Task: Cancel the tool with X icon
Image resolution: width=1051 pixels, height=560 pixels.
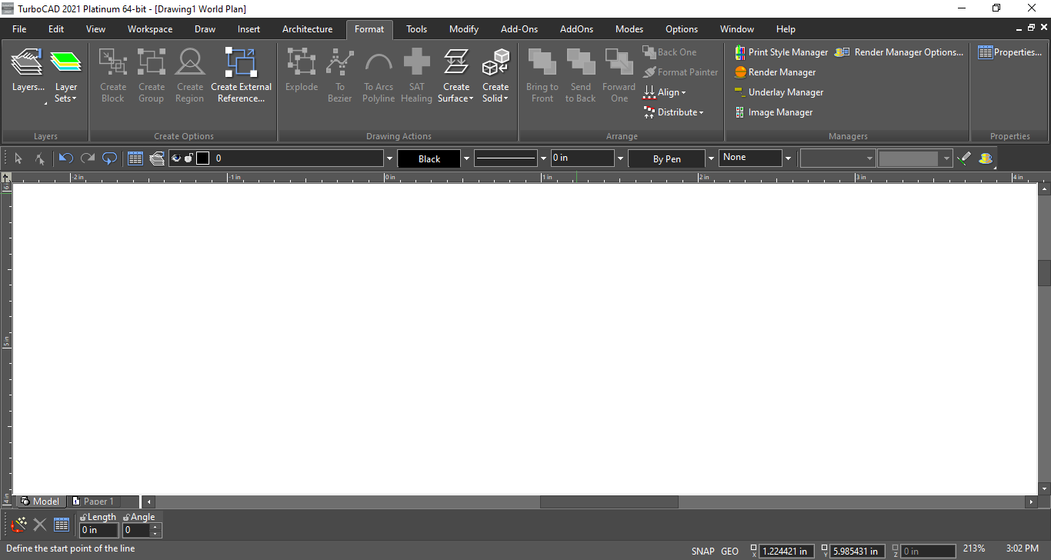Action: 40,525
